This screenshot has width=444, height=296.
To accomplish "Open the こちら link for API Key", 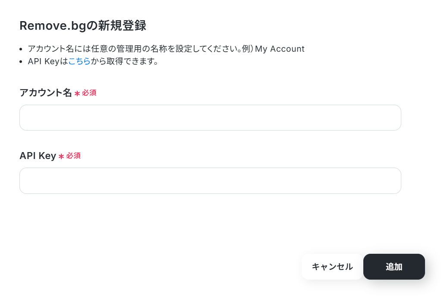I will (x=79, y=61).
